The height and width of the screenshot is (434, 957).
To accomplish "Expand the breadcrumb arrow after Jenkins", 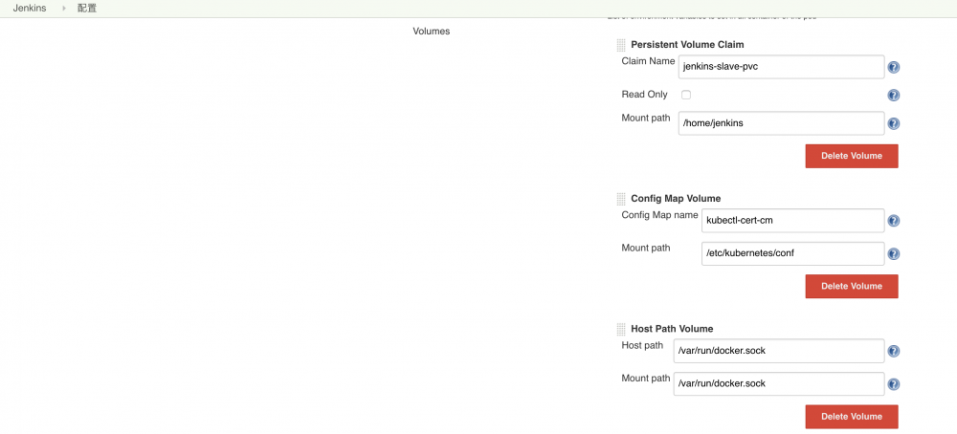I will 64,8.
